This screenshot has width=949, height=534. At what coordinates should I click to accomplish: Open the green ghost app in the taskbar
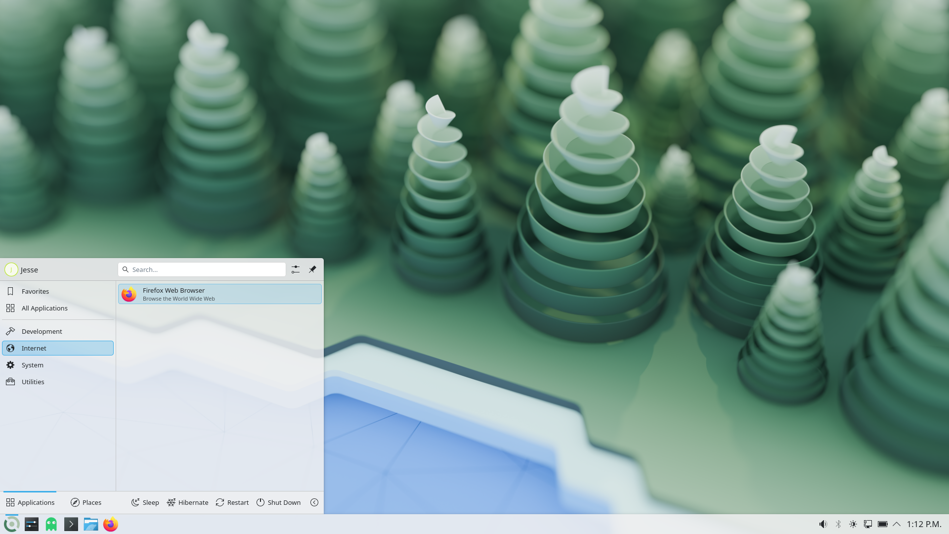pos(51,524)
